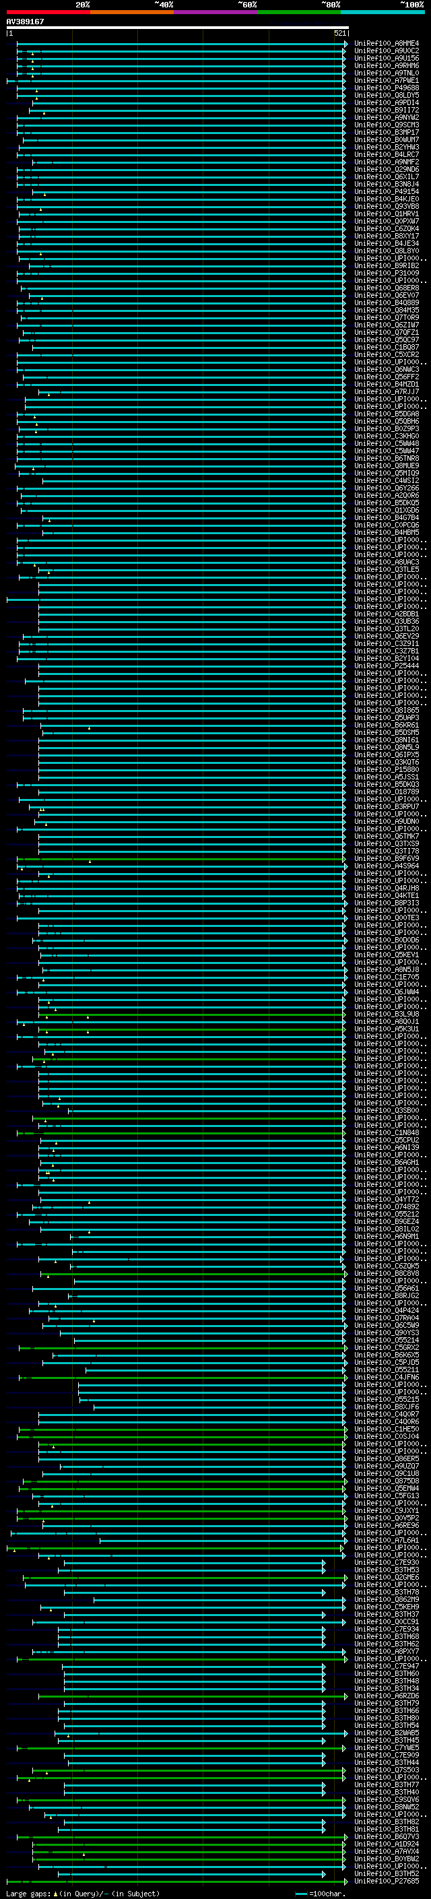Open hit UniRef100_A7PWE1
The width and height of the screenshot is (431, 1899).
point(387,80)
